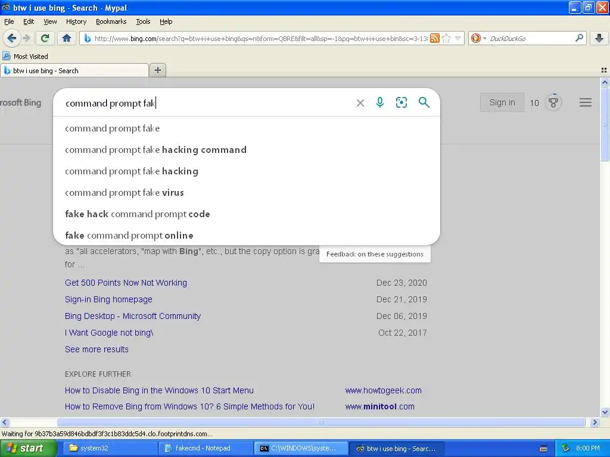Open the Help menu
Image resolution: width=610 pixels, height=457 pixels.
[x=166, y=21]
